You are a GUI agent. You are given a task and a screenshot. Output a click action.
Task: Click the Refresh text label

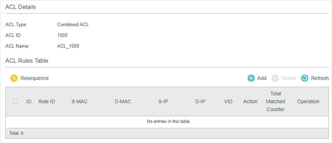pyautogui.click(x=320, y=78)
